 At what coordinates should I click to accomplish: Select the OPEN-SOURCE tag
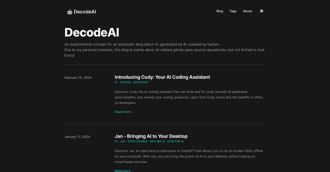pos(138,141)
